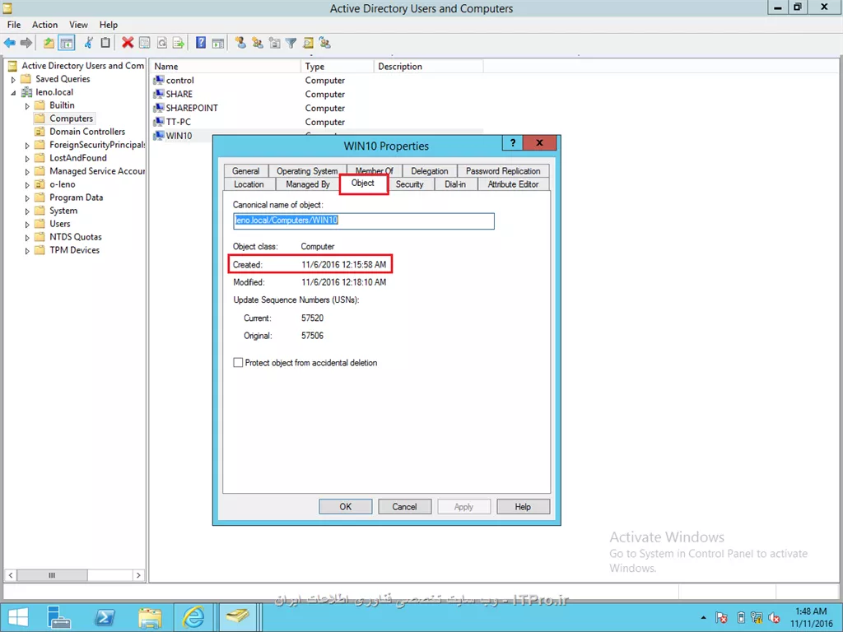This screenshot has width=843, height=632.
Task: Click the Add to group toolbar icon
Action: pyautogui.click(x=324, y=43)
